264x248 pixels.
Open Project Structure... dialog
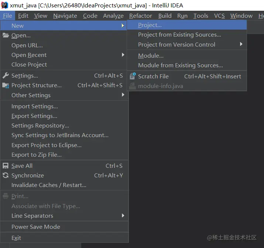tap(64, 85)
